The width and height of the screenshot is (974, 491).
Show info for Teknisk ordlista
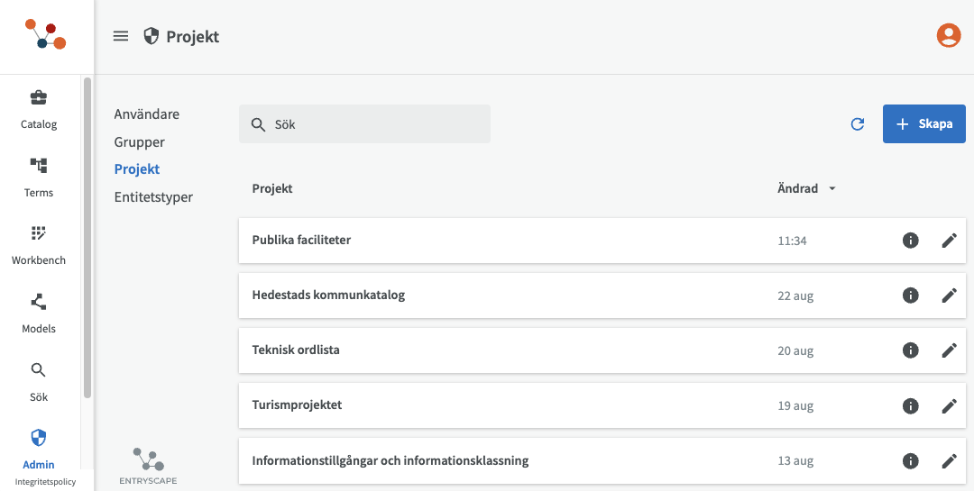tap(911, 350)
